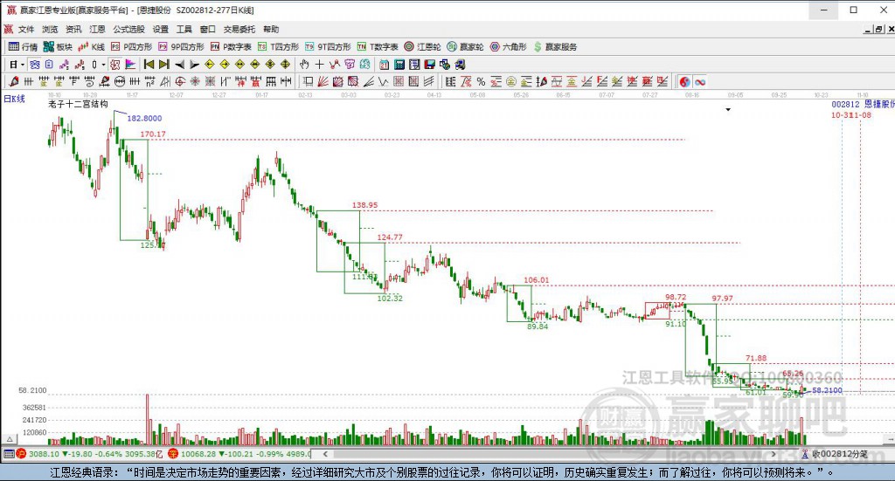
Task: Click the 58.2100 current price marker
Action: click(827, 390)
